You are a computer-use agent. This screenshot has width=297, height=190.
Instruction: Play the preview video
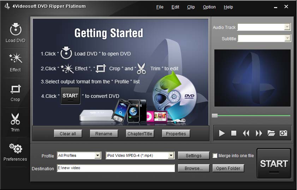tap(222, 133)
